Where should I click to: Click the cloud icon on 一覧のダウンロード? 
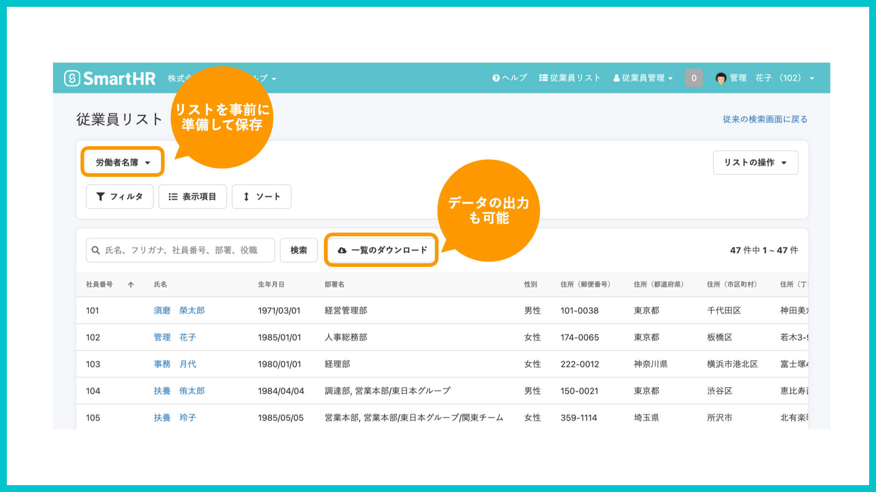coord(342,250)
